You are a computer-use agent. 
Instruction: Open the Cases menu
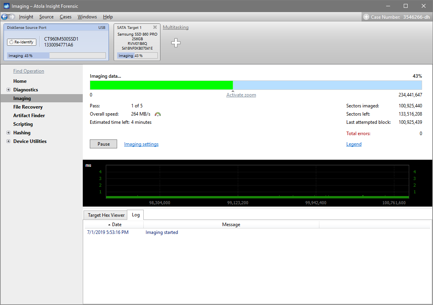click(x=66, y=17)
